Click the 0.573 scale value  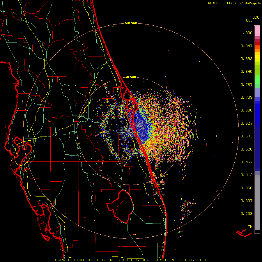(247, 136)
